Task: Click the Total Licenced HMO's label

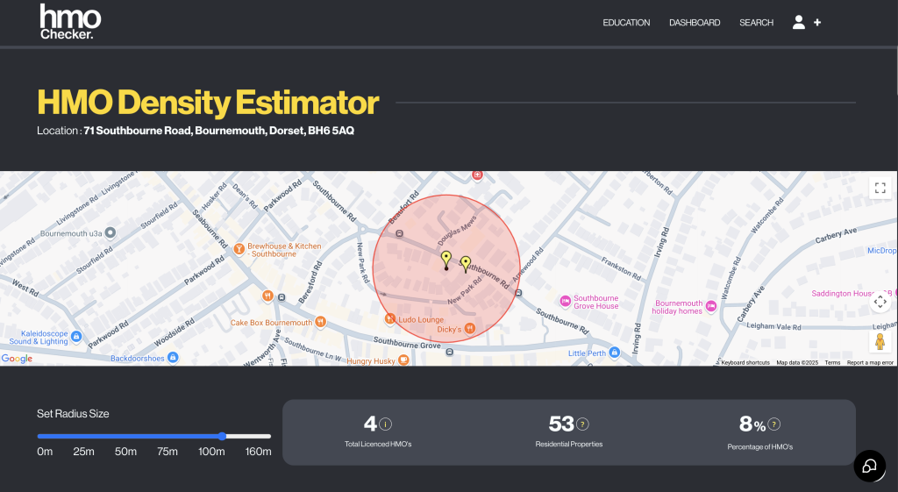Action: [378, 444]
